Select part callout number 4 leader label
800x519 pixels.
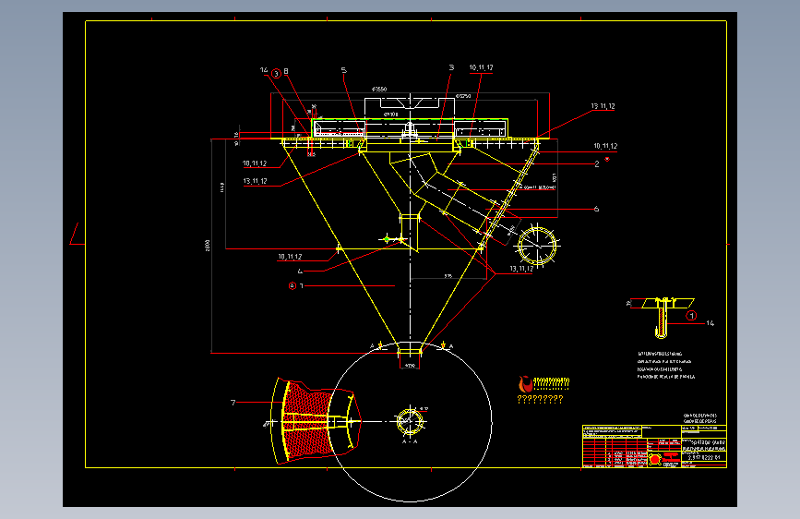pyautogui.click(x=300, y=272)
